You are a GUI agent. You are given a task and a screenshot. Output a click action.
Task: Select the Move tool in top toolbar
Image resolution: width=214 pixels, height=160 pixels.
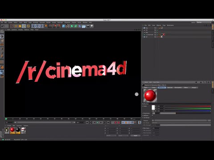[16, 26]
